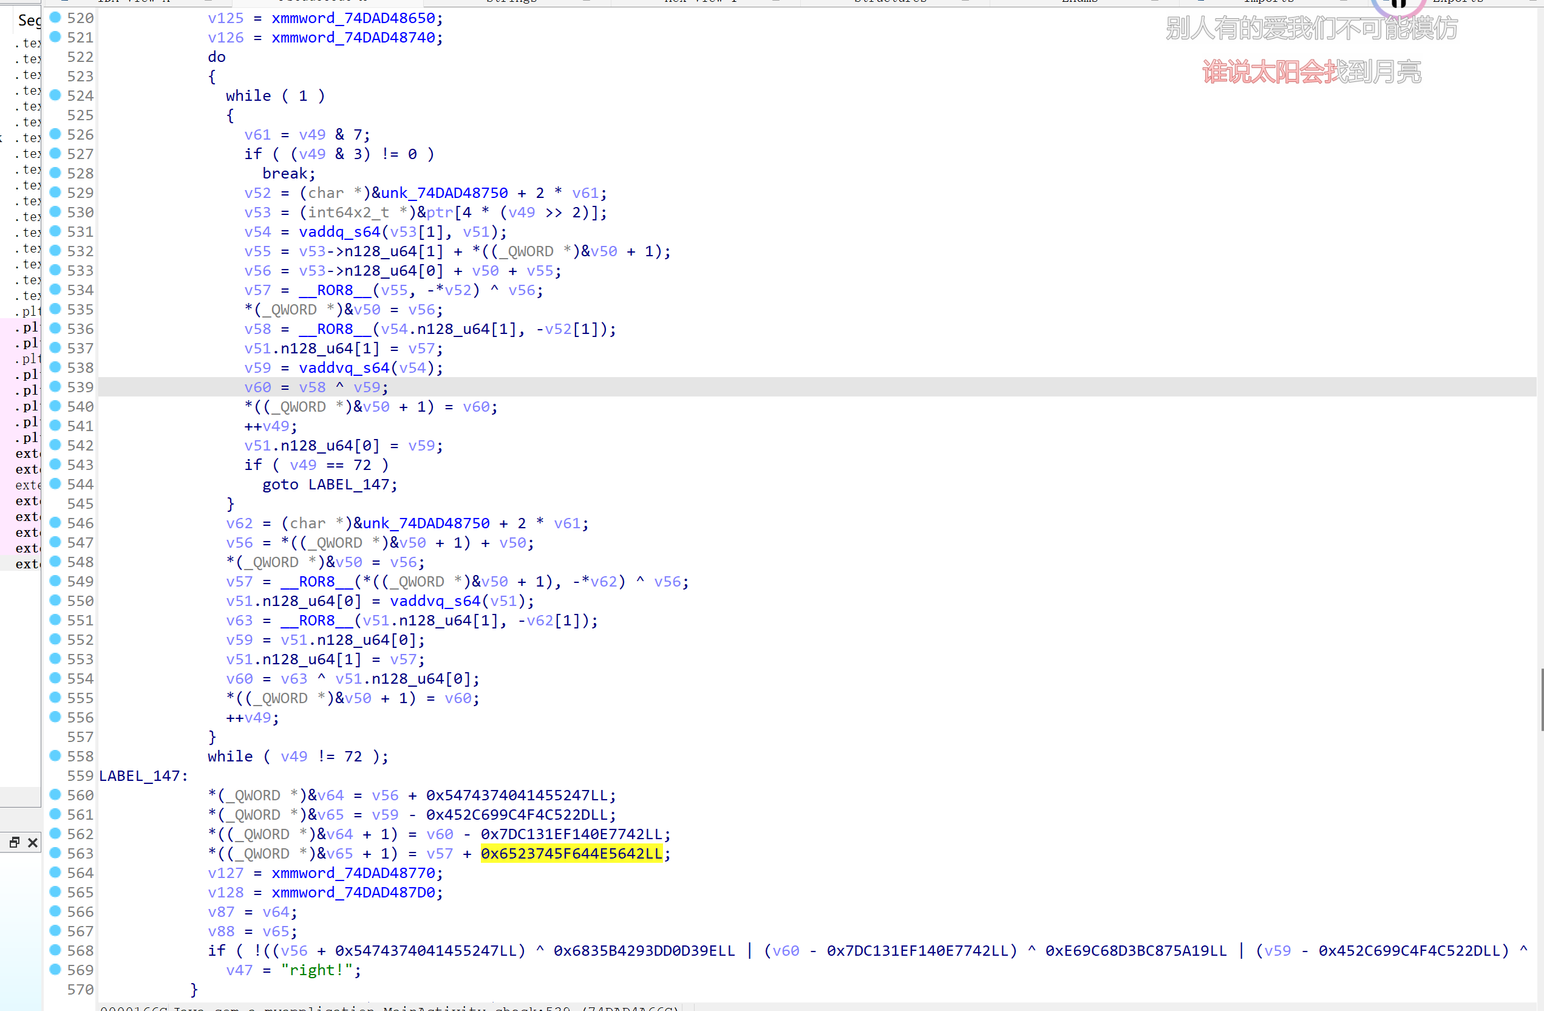Click the "right!" string literal
Viewport: 1544px width, 1011px height.
(316, 970)
